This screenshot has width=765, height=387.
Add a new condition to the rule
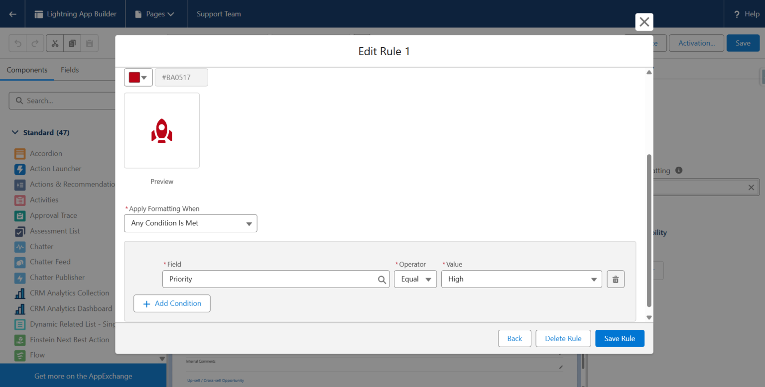(172, 303)
